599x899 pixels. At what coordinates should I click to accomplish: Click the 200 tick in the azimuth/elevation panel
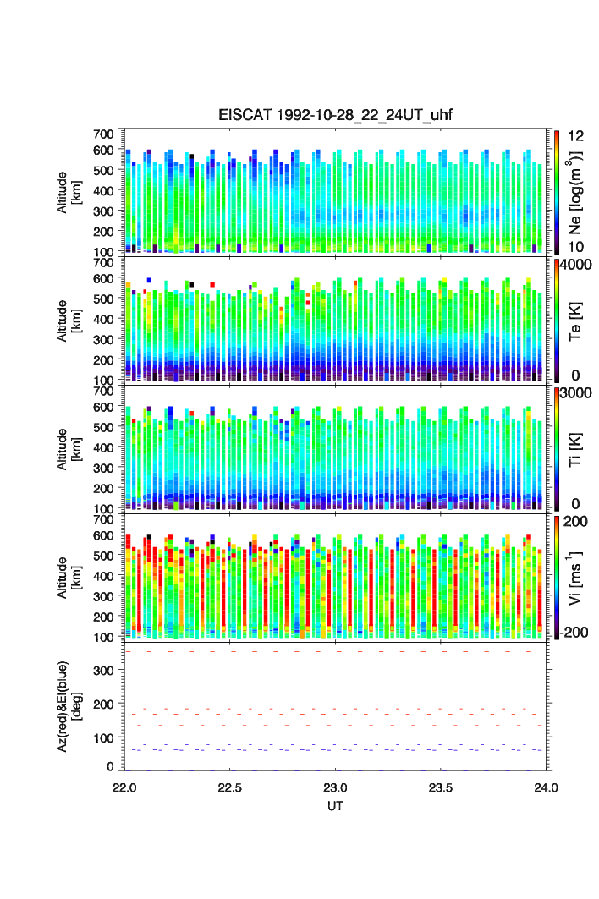tap(103, 704)
